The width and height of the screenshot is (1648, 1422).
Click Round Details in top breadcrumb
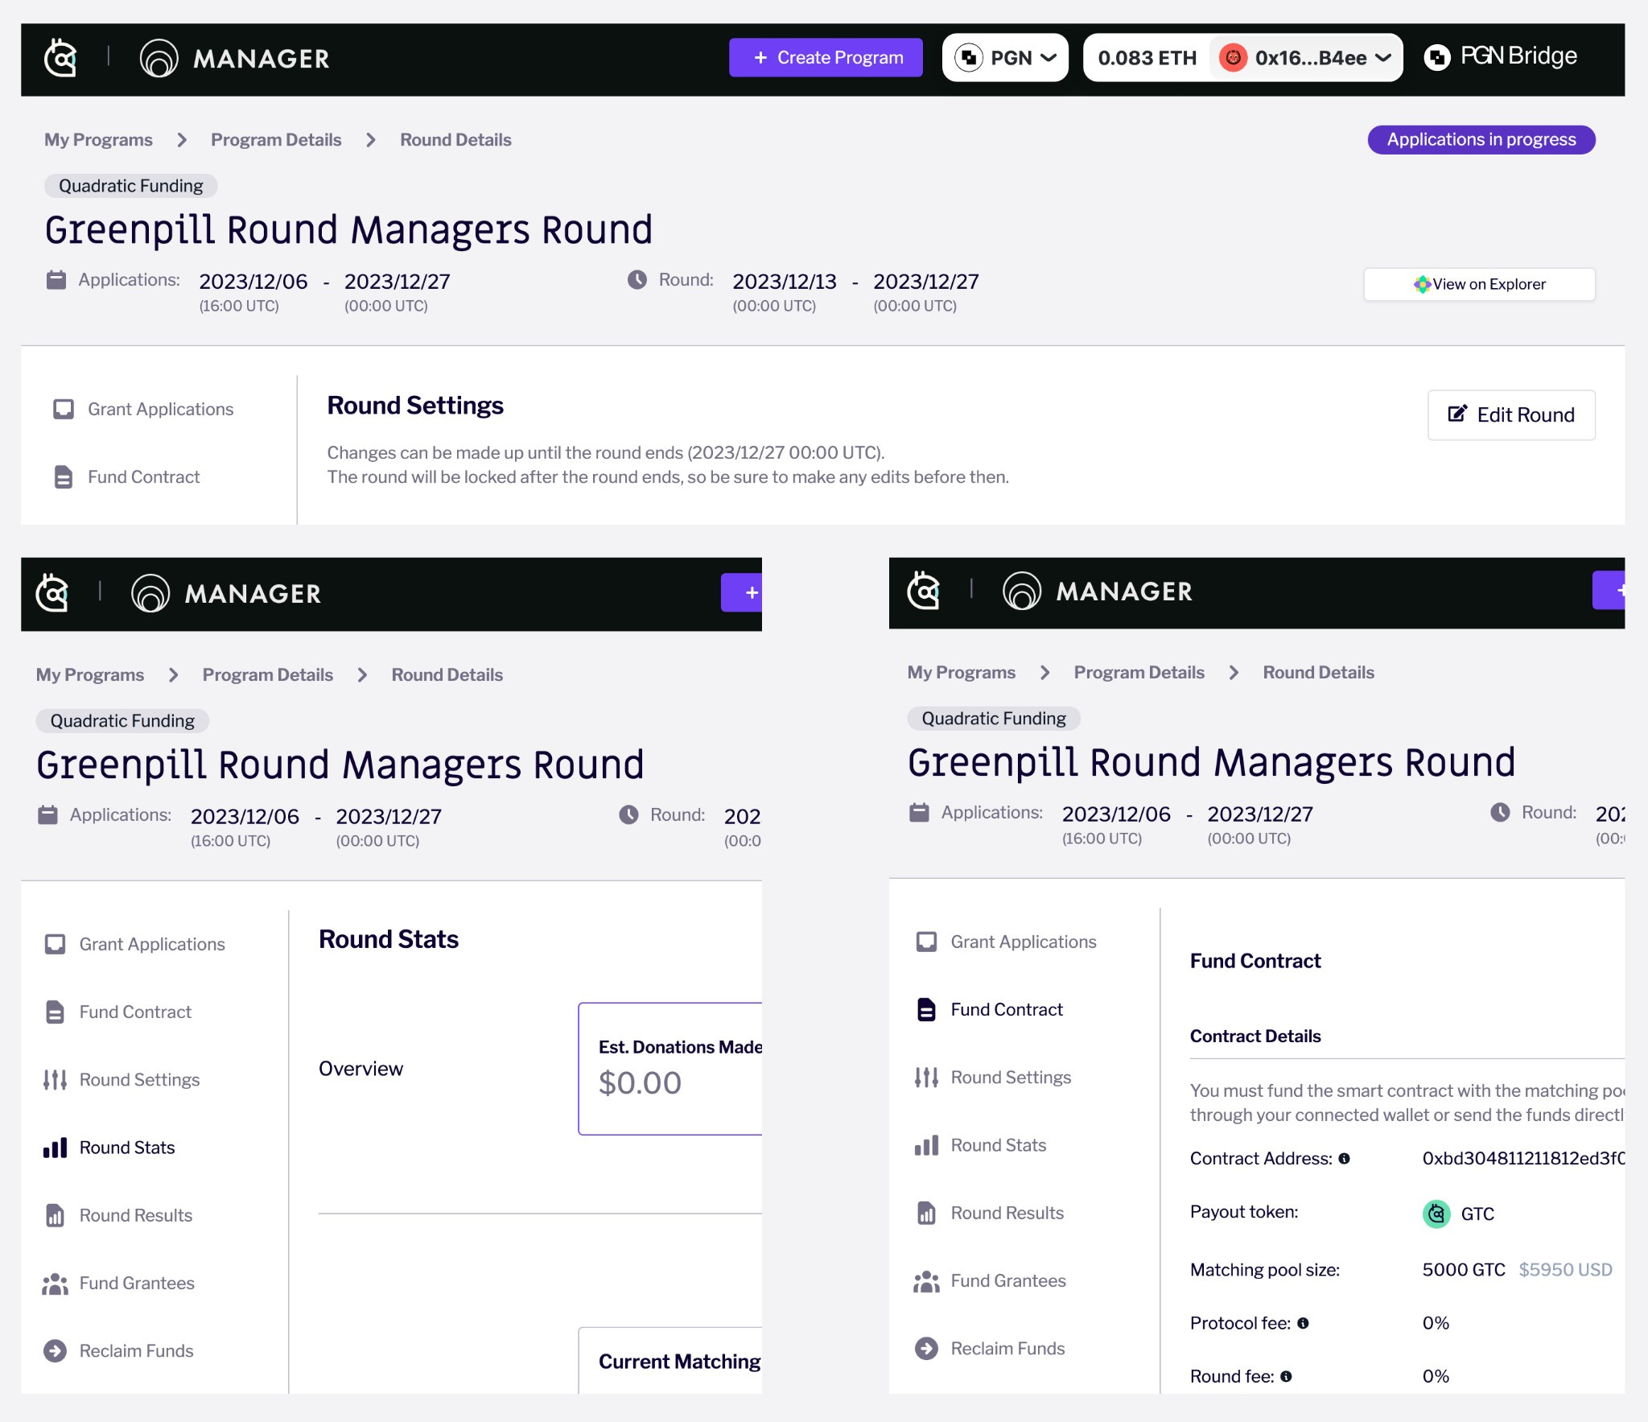pyautogui.click(x=455, y=140)
